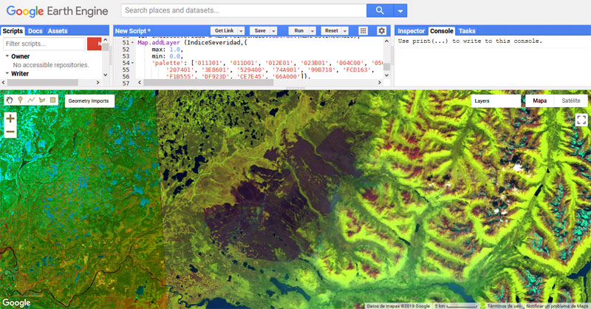Run the script
Viewport: 591px width, 309px height.
click(299, 31)
